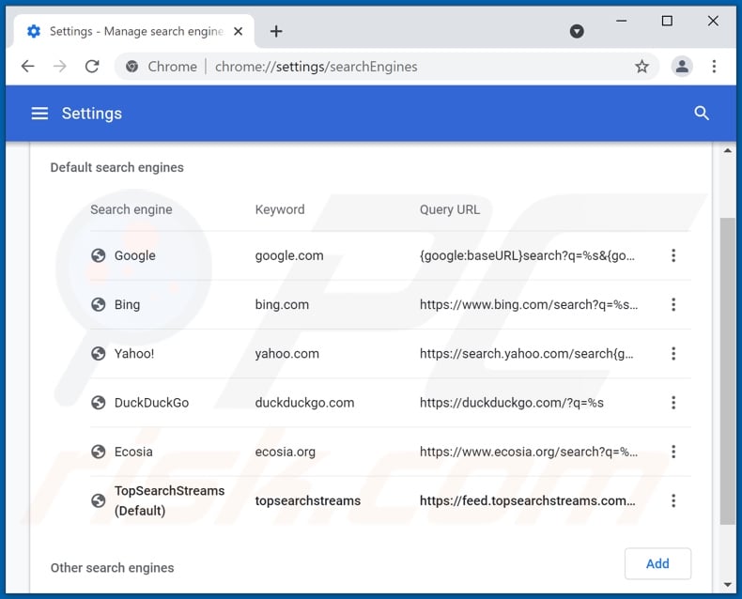Viewport: 742px width, 599px height.
Task: Reload the page with refresh icon
Action: pyautogui.click(x=92, y=67)
